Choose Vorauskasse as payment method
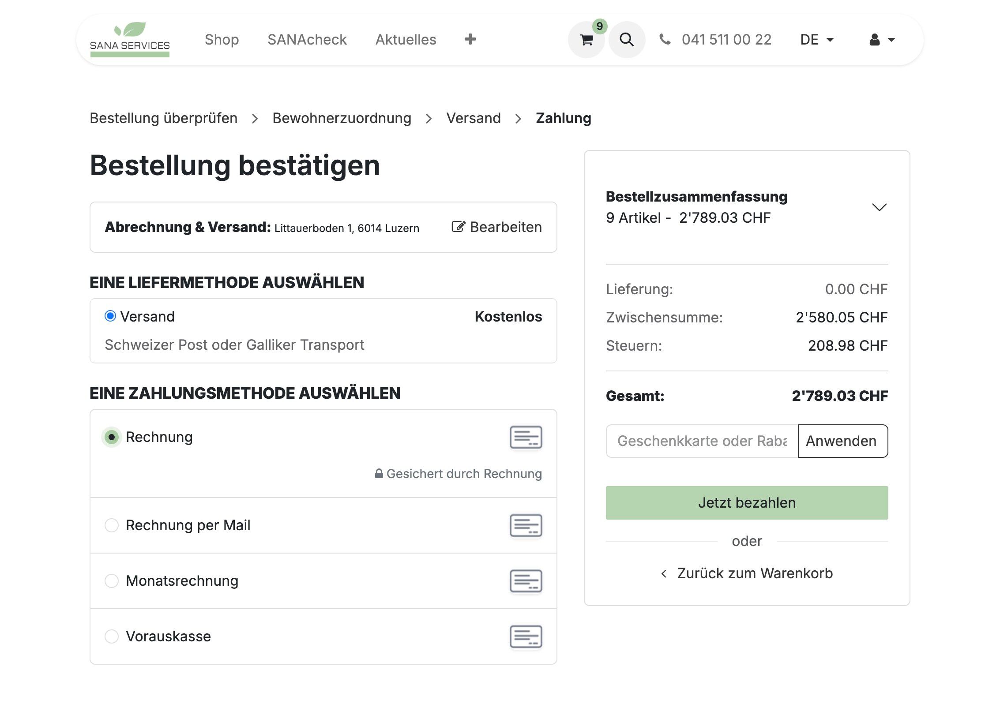Image resolution: width=1000 pixels, height=726 pixels. point(112,636)
